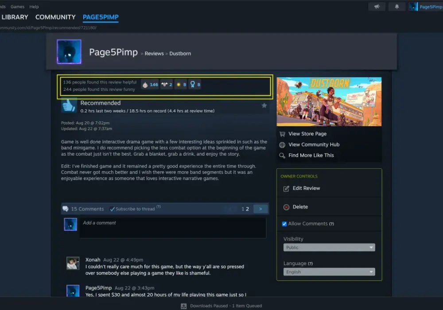
Task: Click the '244 people found this review funny' text
Action: tap(99, 89)
